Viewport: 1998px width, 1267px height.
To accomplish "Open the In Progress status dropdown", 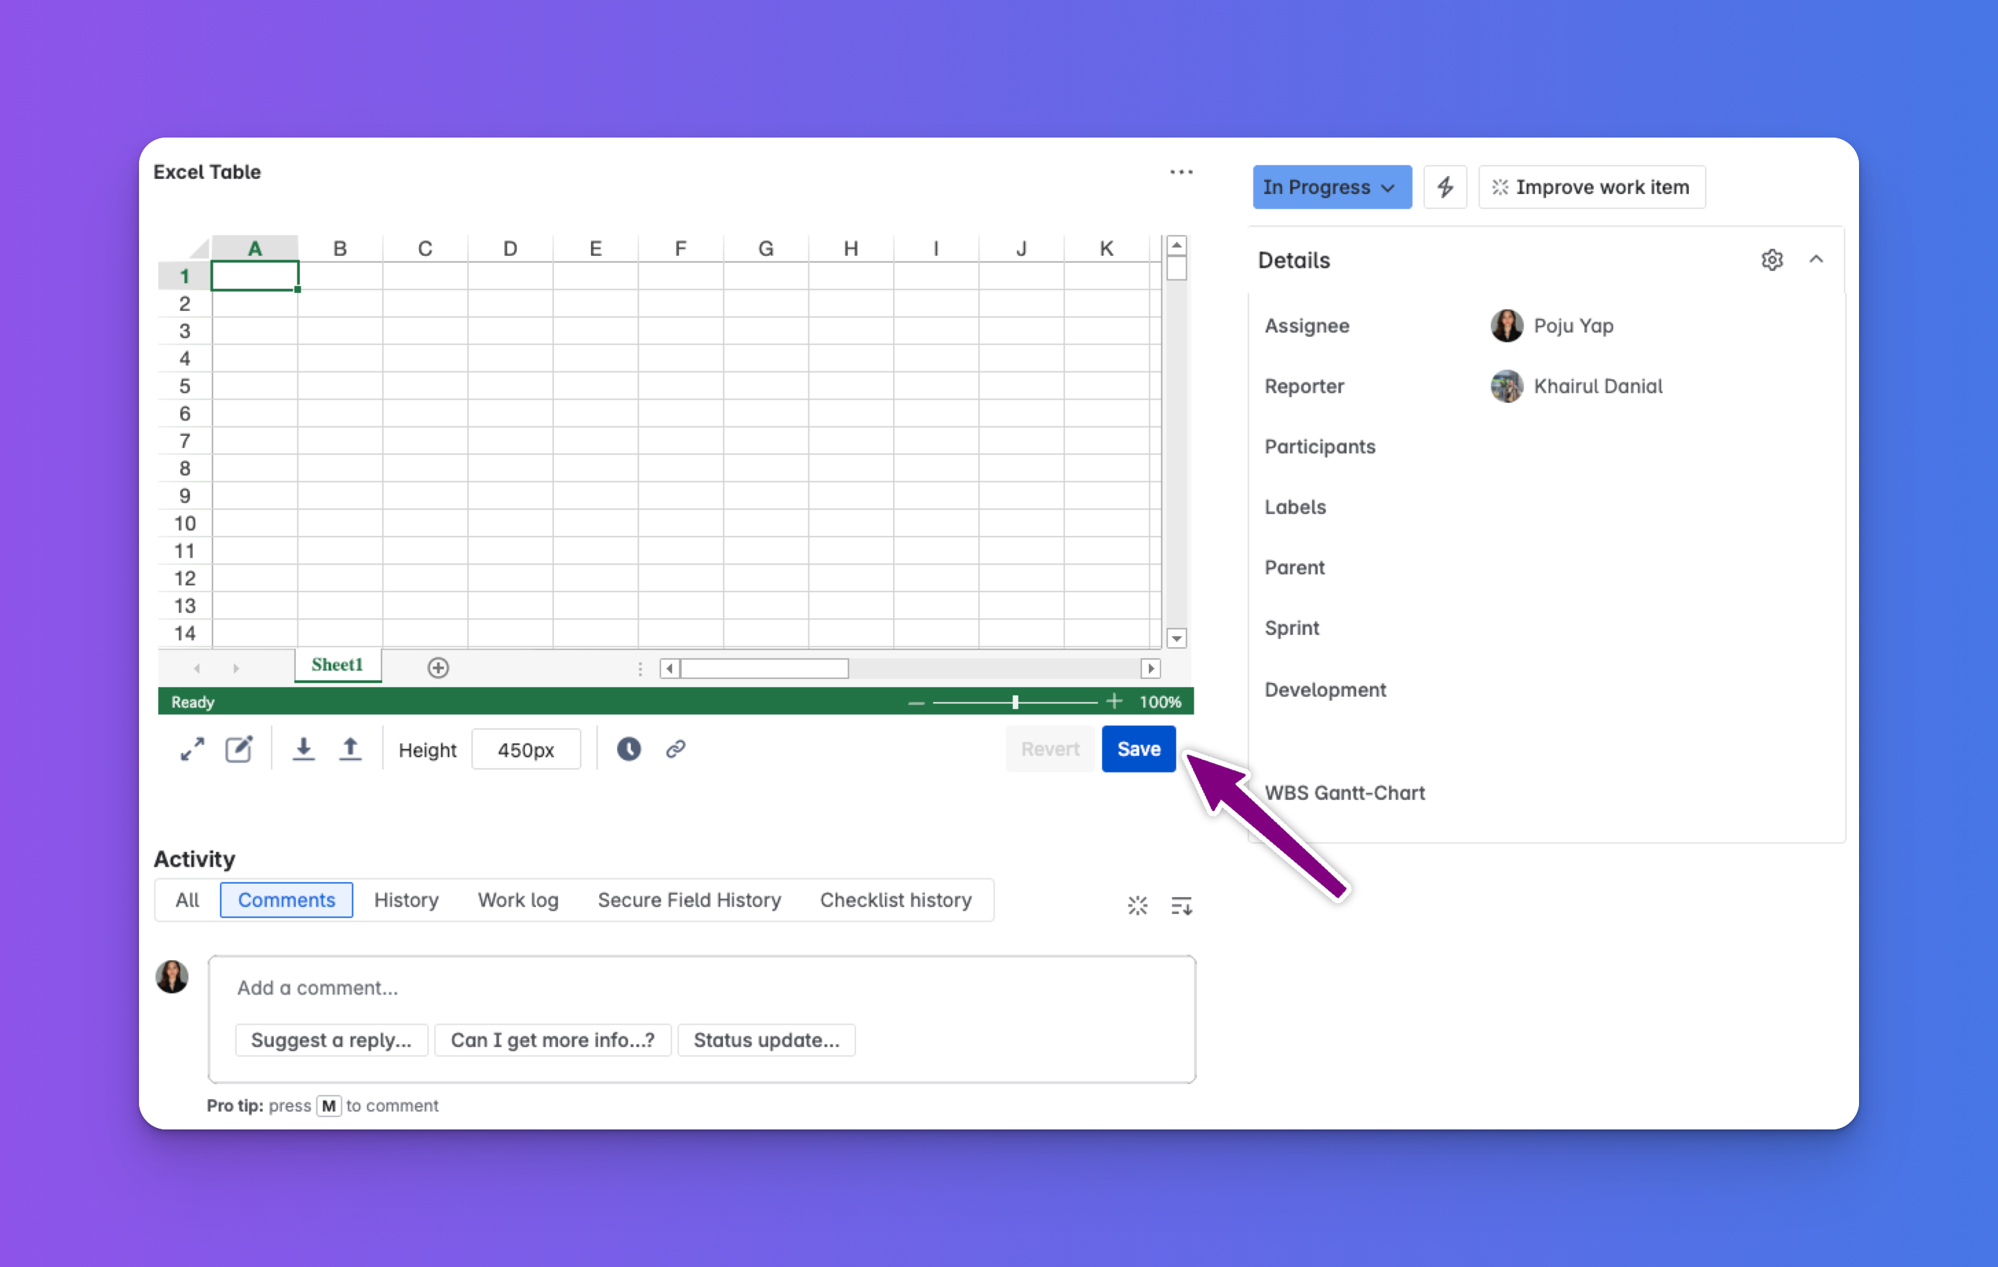I will point(1331,186).
